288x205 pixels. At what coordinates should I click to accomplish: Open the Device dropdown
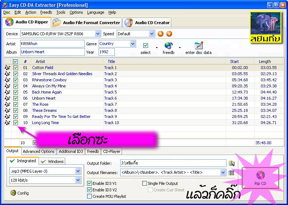[98, 34]
